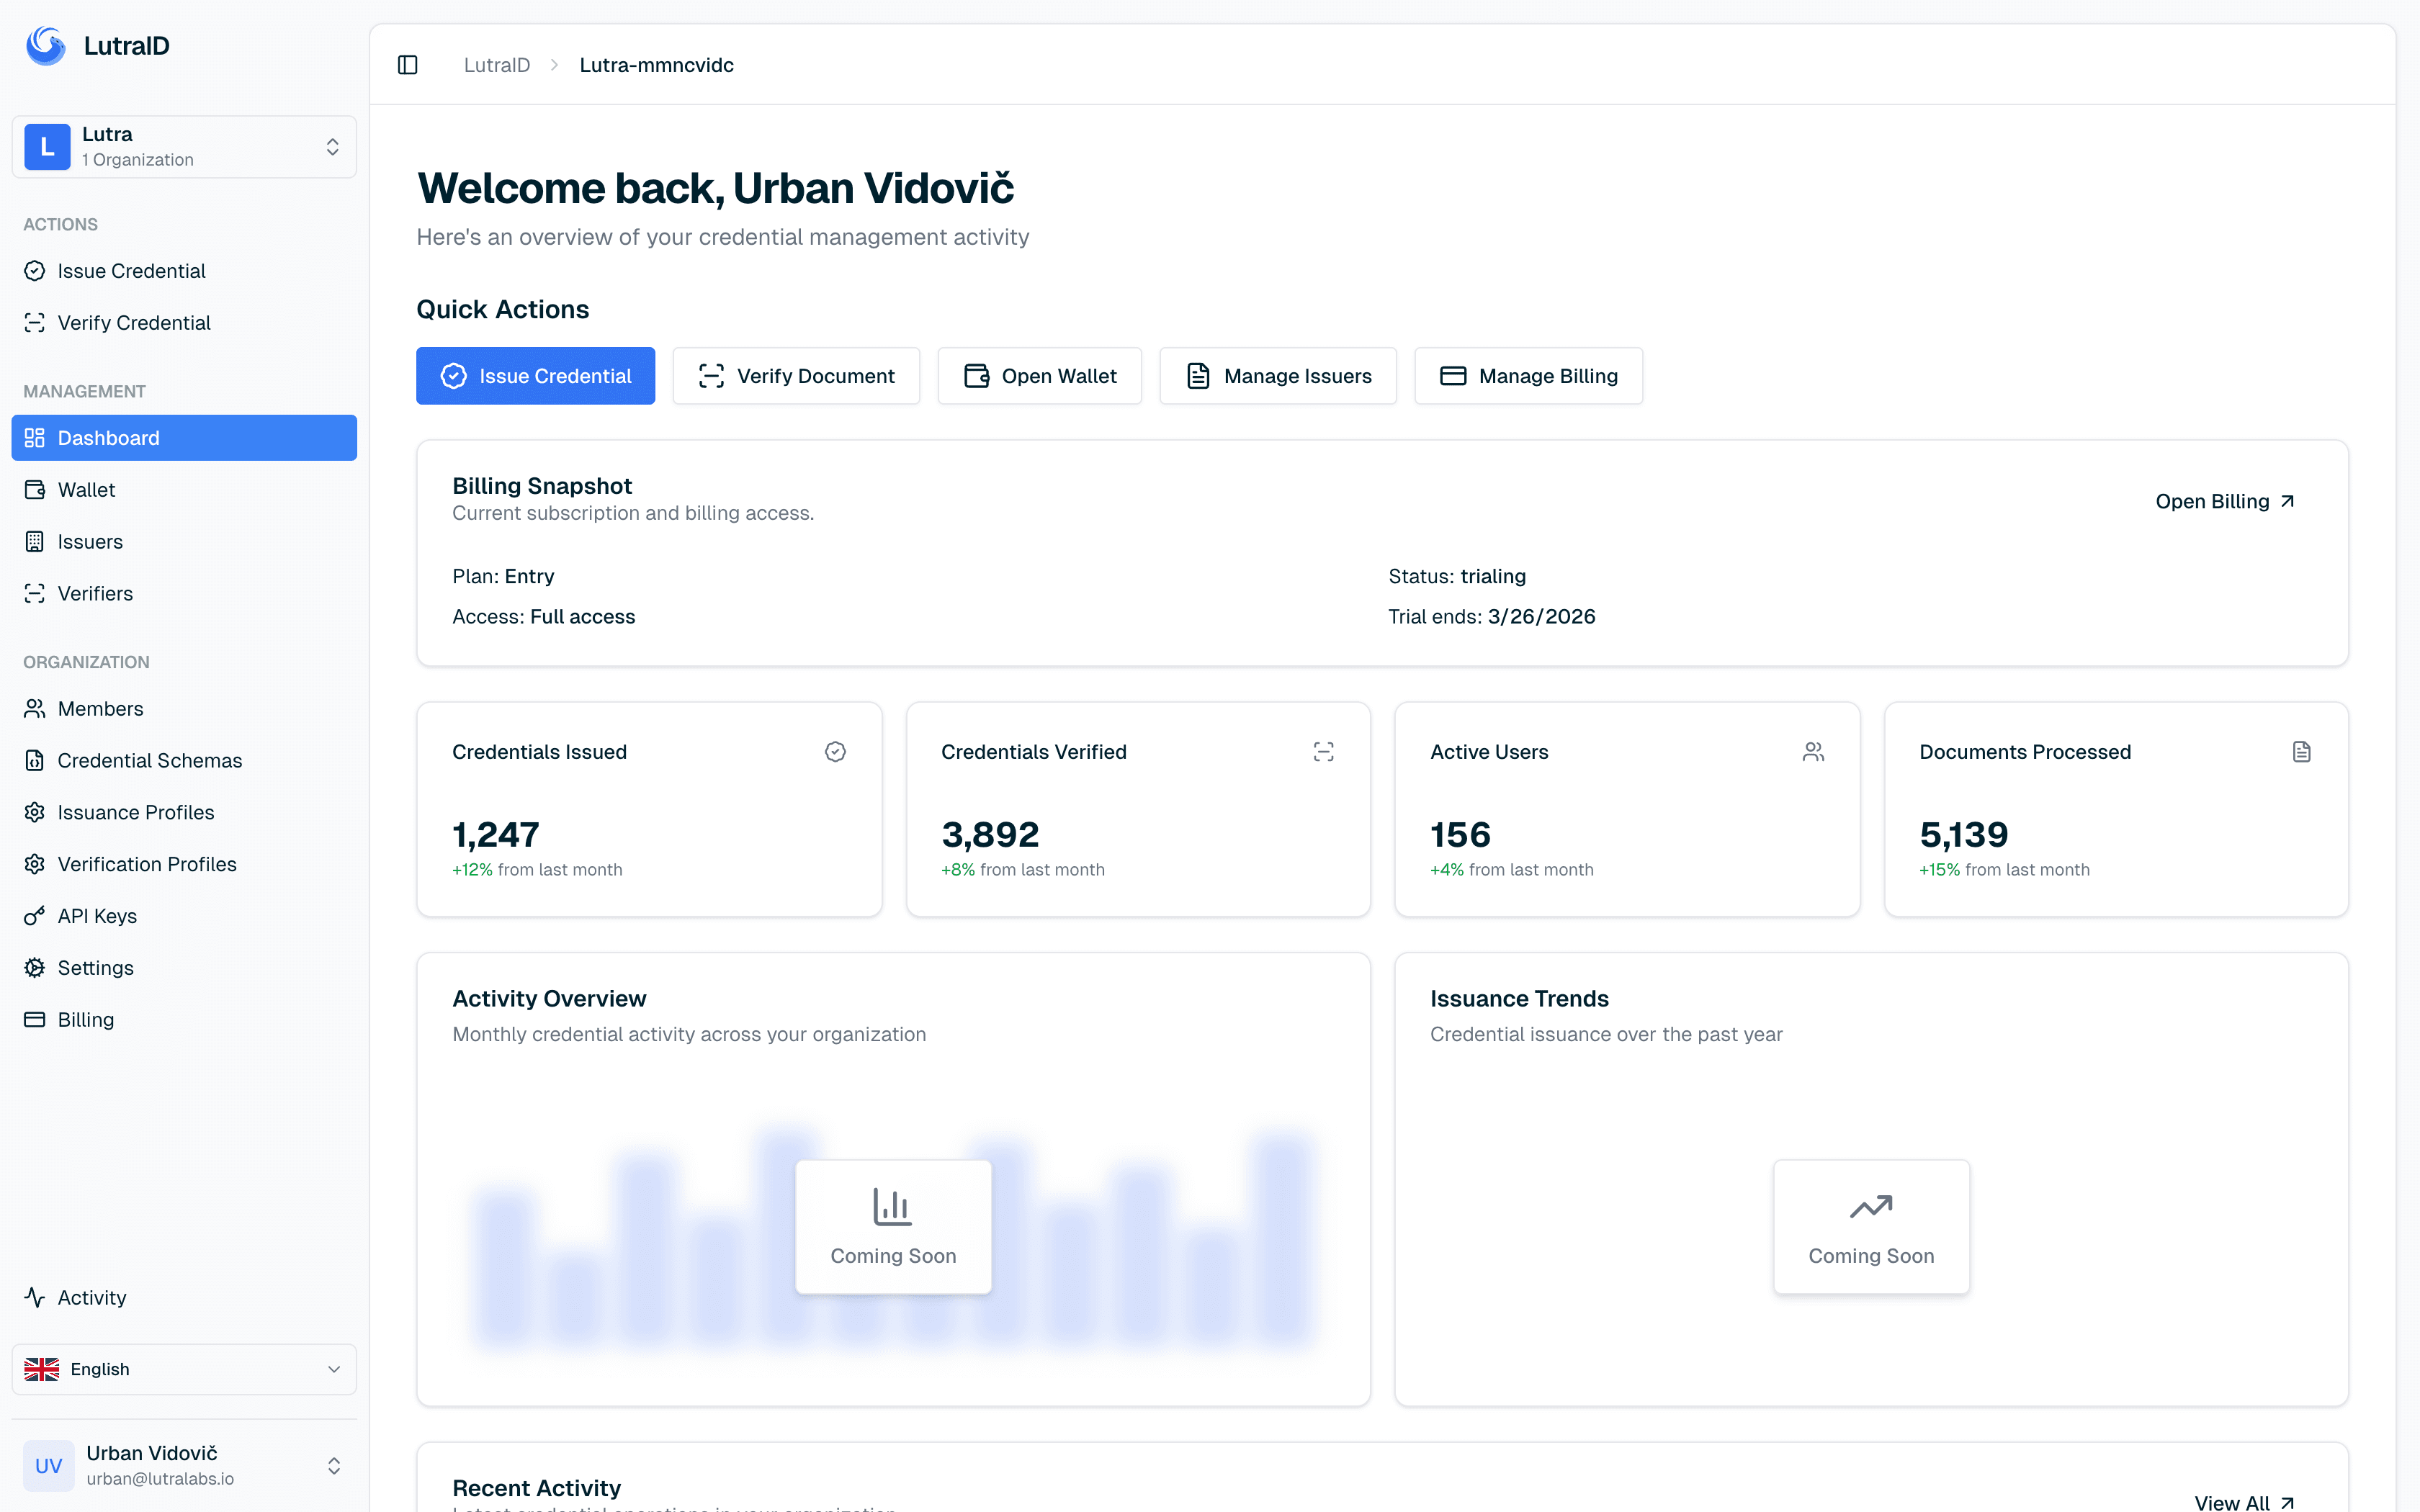
Task: Expand the Urban Vidovič account menu
Action: (334, 1465)
